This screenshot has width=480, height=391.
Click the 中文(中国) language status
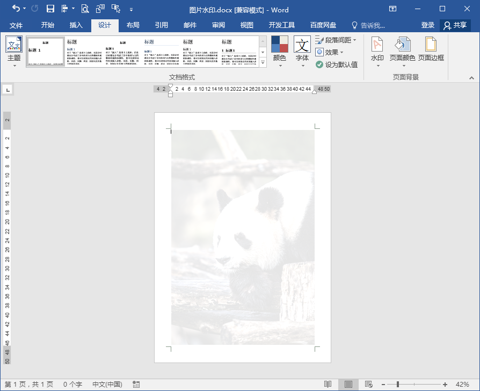[x=107, y=384]
